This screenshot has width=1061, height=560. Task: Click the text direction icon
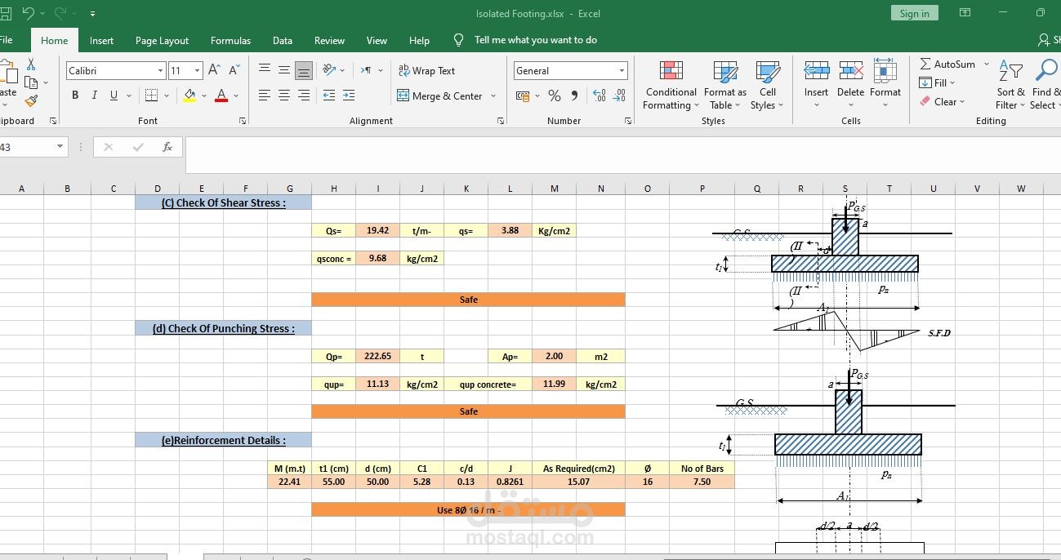[367, 70]
